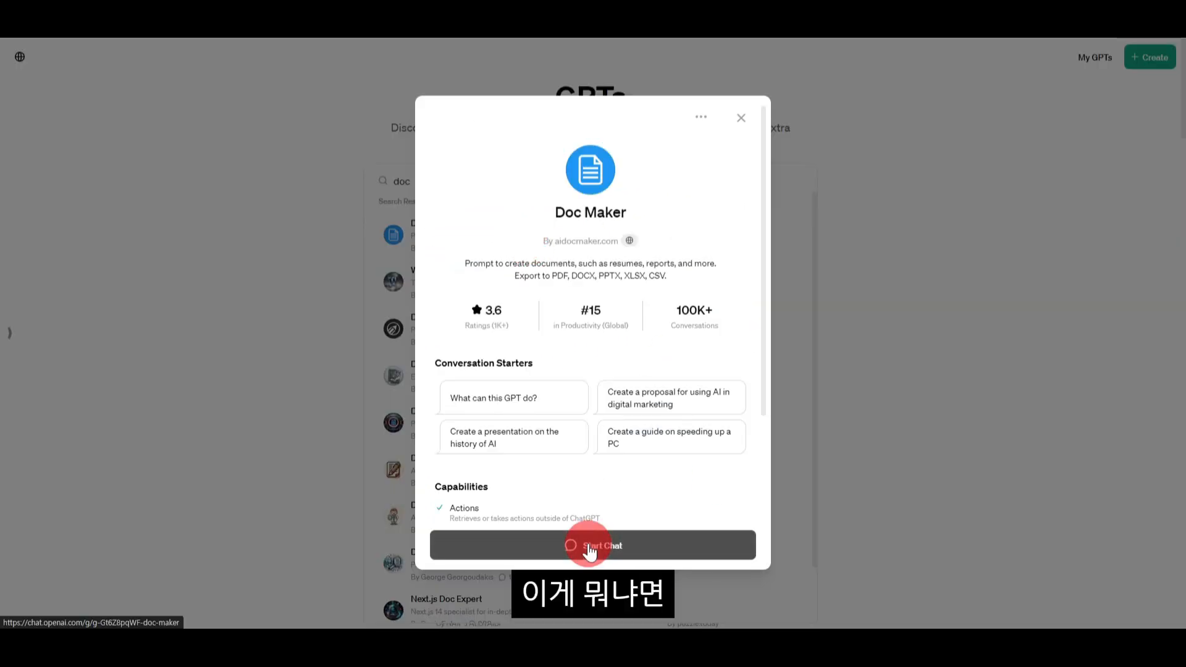Toggle visibility of Actions capability
Screen dimensions: 1186x667
tap(439, 508)
